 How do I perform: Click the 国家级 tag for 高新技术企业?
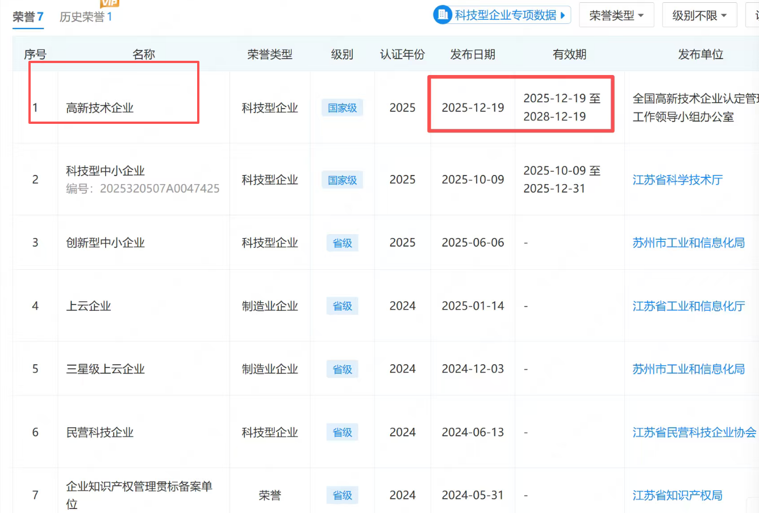342,108
